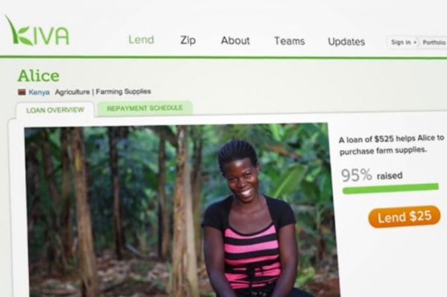Open the Zip menu item
Screen dimensions: 447x297
coord(188,40)
